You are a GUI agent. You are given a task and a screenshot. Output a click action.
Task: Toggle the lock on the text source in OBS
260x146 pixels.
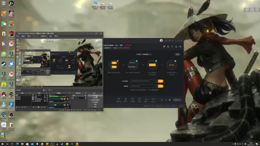[47, 95]
